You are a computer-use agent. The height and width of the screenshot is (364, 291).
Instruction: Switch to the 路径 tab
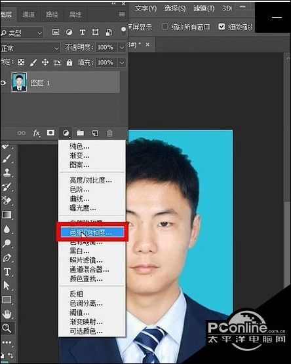click(52, 14)
